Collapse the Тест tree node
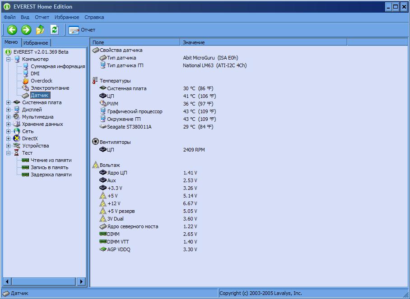Image resolution: width=410 pixels, height=299 pixels. click(x=9, y=153)
